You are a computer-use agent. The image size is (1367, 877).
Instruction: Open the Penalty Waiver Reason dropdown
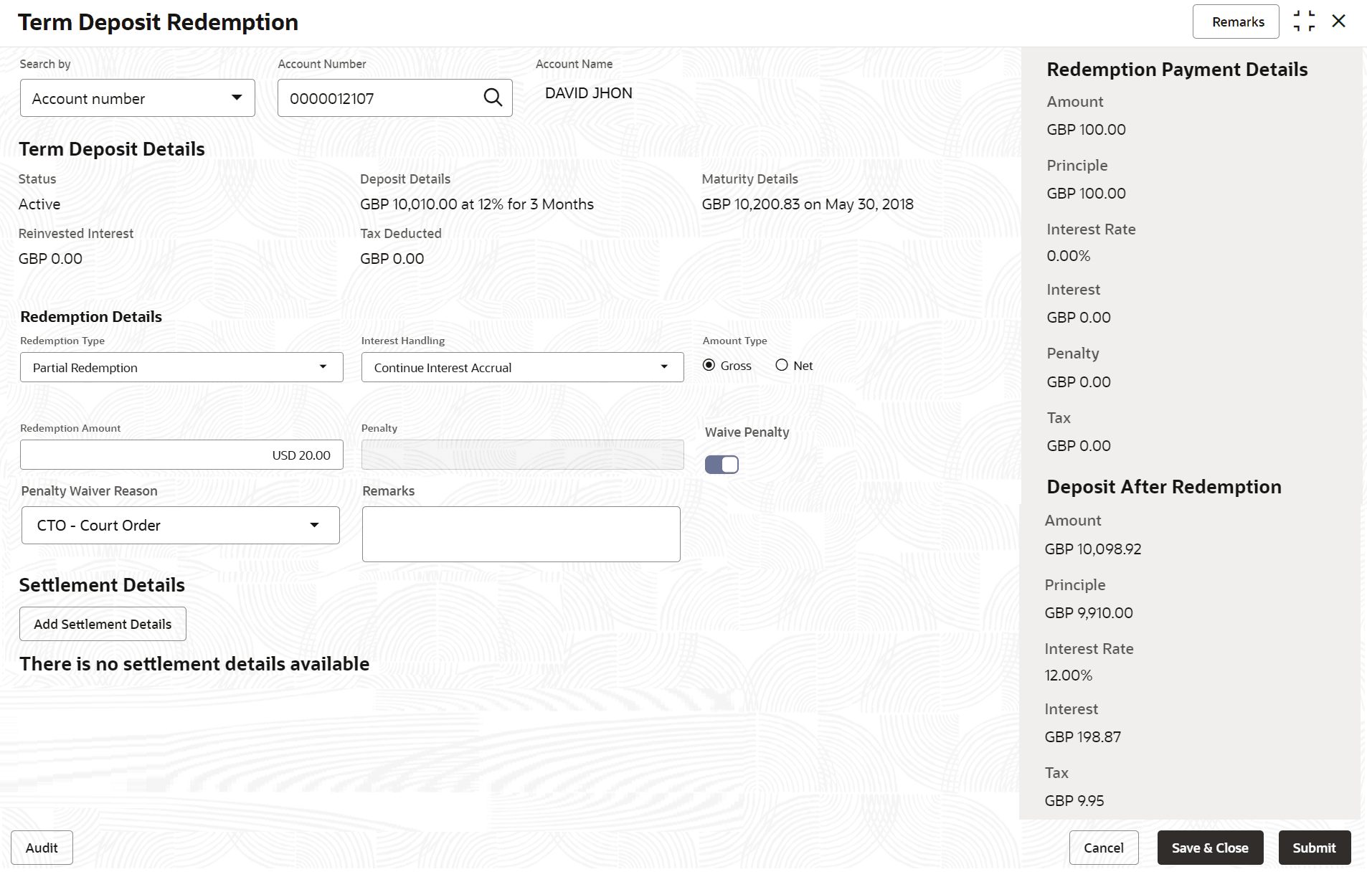tap(181, 526)
